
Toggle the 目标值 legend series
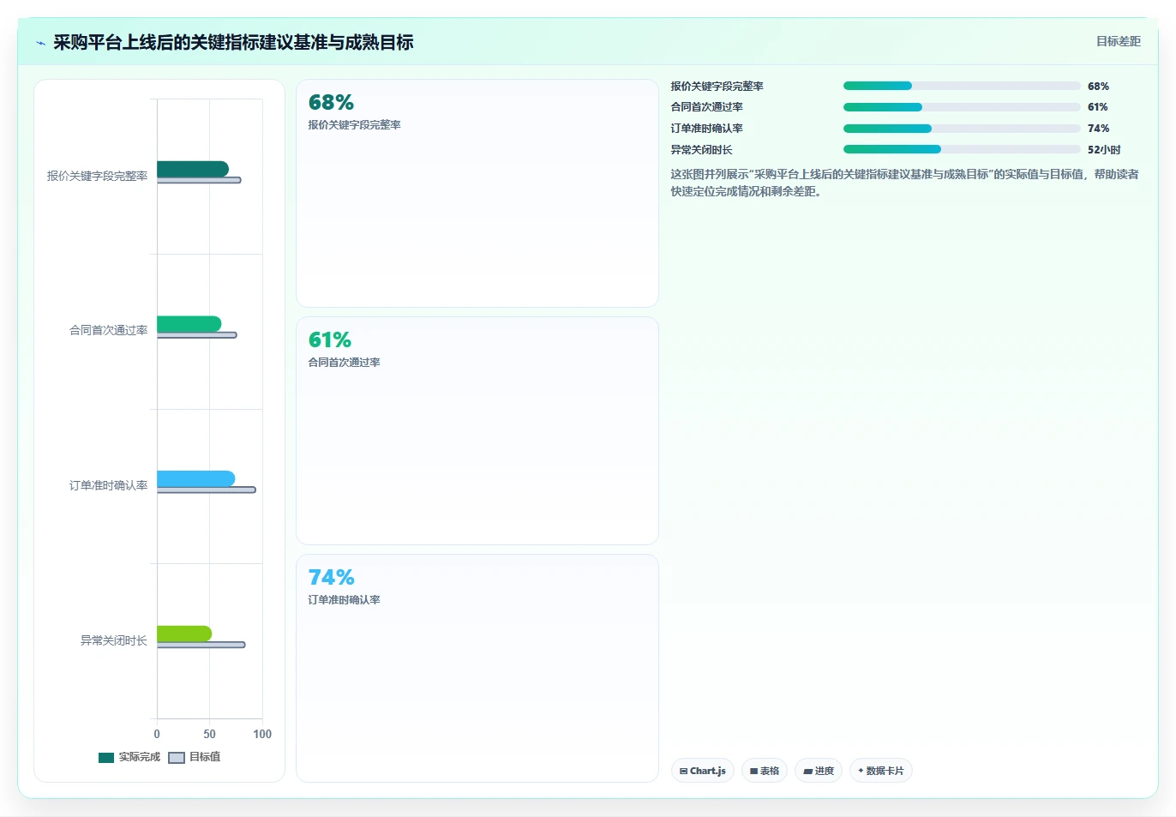click(195, 757)
